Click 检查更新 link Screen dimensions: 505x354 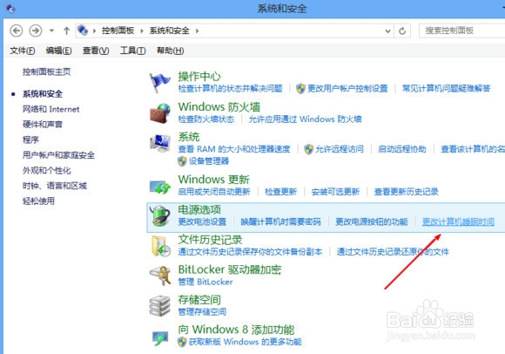tap(281, 192)
